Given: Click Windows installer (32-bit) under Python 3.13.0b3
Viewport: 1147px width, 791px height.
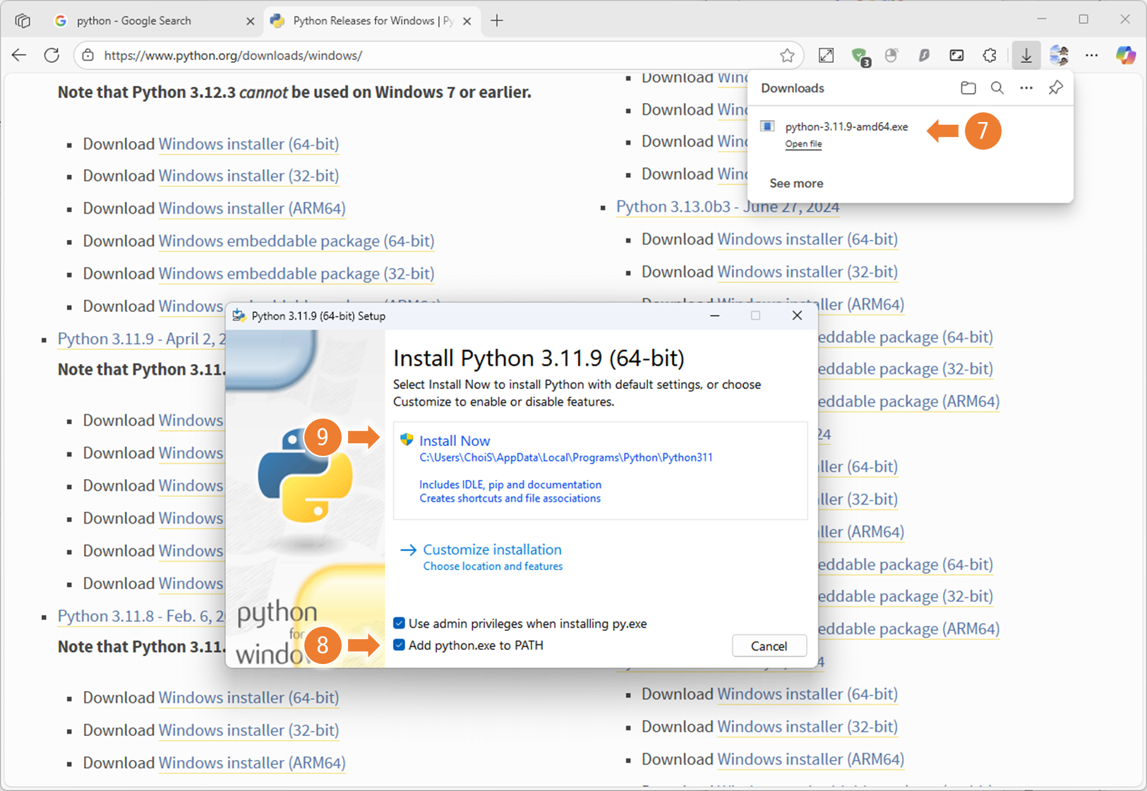Looking at the screenshot, I should tap(807, 272).
